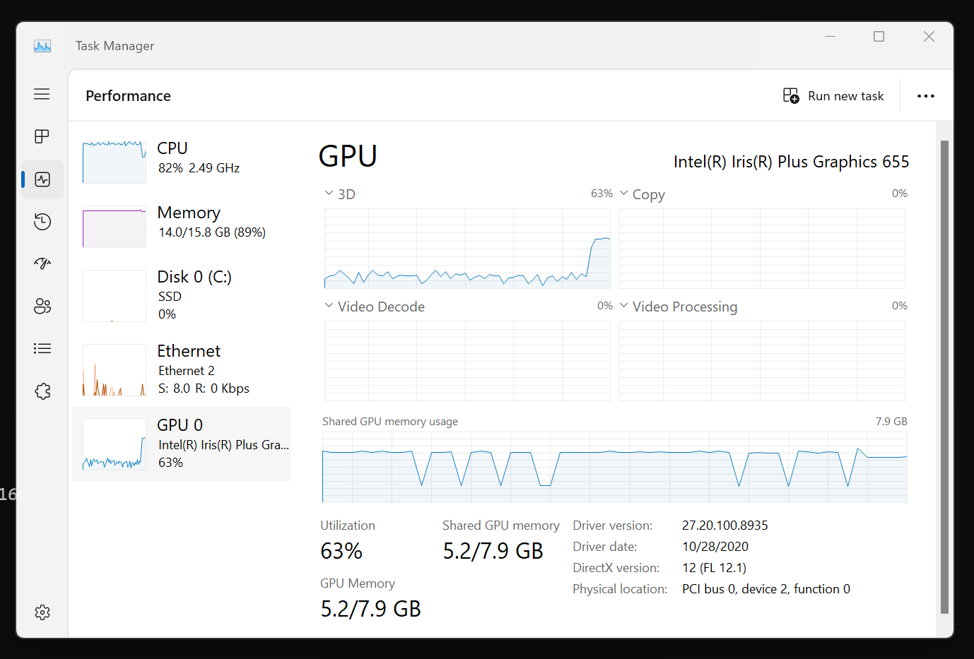Viewport: 974px width, 659px height.
Task: Switch to the Users page
Action: coord(42,306)
